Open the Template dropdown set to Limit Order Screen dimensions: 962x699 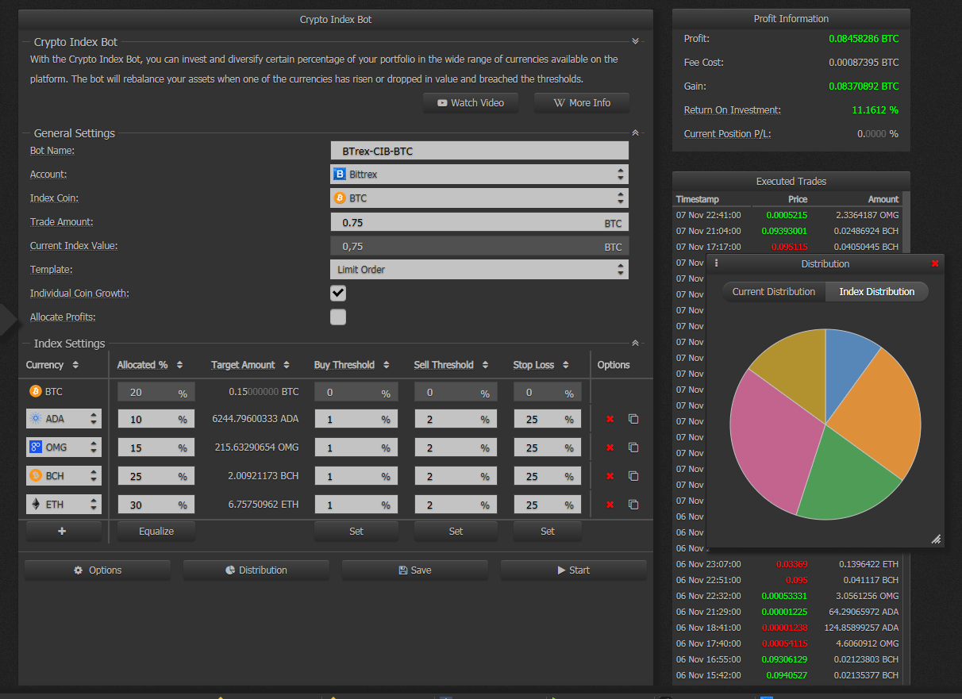479,270
